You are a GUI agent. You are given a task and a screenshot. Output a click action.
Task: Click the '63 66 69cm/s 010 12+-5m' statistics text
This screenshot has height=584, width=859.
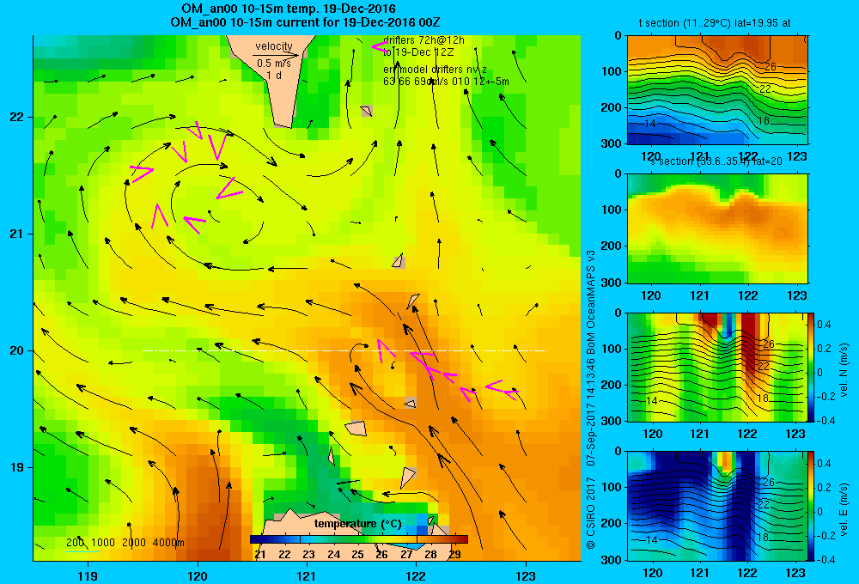pyautogui.click(x=446, y=82)
